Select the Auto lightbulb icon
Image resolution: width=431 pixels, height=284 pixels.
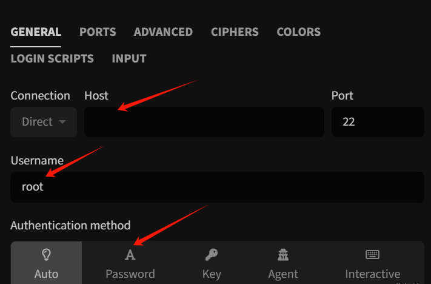[46, 254]
